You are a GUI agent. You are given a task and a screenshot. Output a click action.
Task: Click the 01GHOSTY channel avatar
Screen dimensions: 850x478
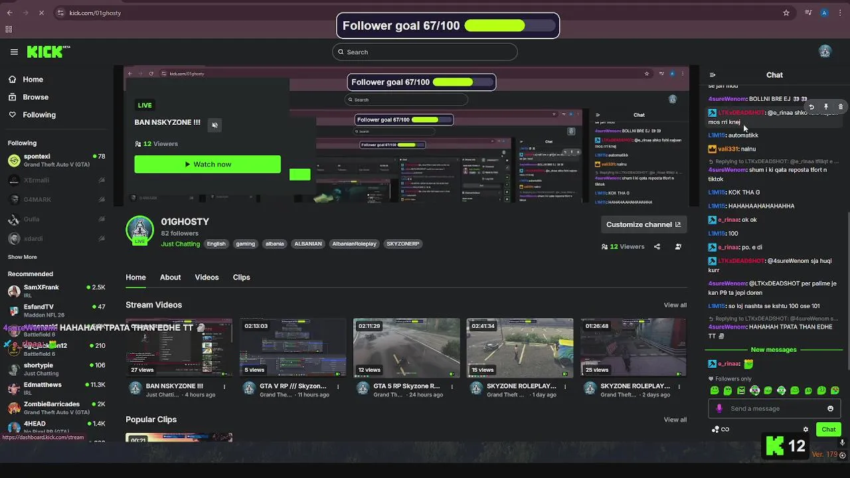[139, 230]
